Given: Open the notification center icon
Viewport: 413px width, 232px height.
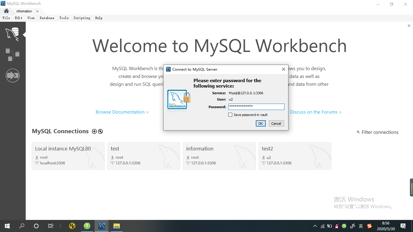Looking at the screenshot, I should (x=403, y=226).
